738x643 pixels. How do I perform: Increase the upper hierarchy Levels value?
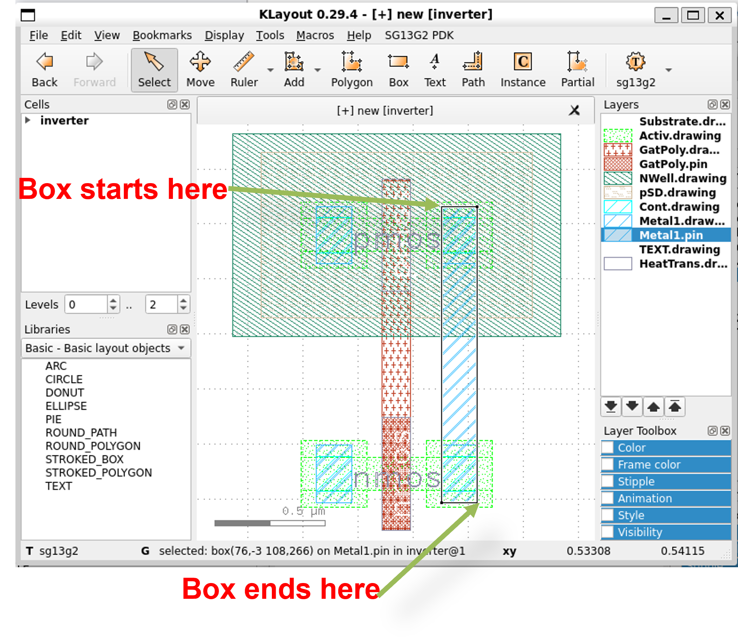click(184, 301)
